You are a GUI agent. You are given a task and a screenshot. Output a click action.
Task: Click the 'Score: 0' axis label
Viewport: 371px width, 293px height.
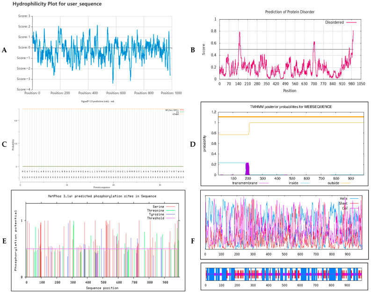[x=24, y=48]
